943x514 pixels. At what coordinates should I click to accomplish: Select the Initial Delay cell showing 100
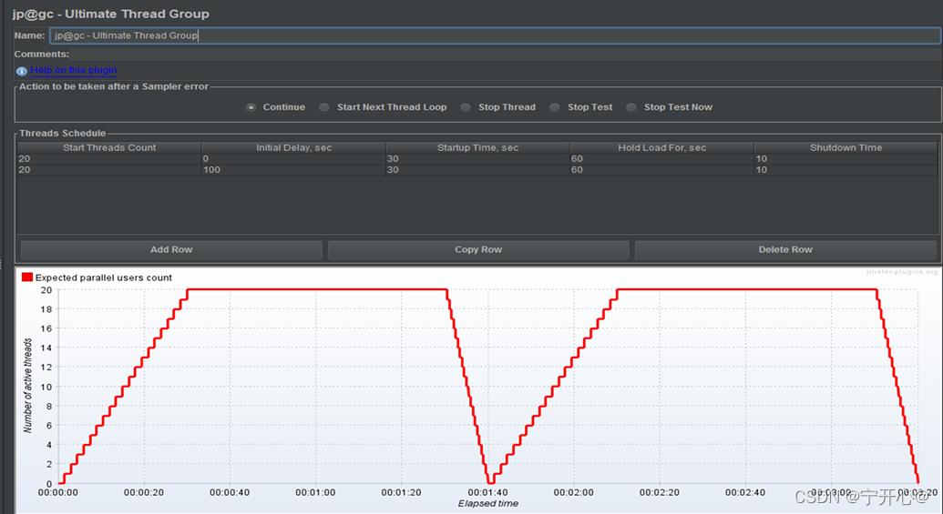click(293, 170)
